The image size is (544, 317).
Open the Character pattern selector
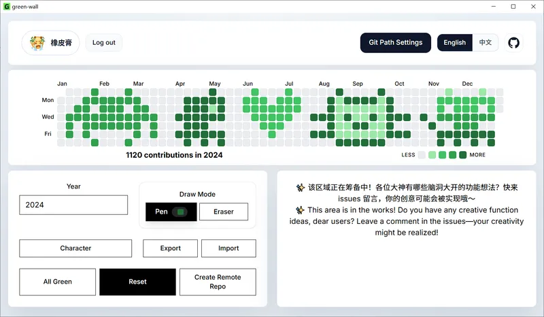click(x=75, y=248)
